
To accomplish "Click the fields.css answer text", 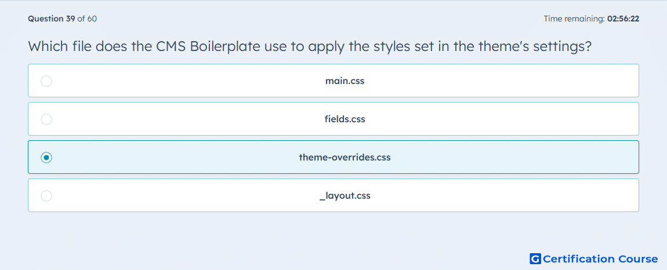I will click(345, 119).
